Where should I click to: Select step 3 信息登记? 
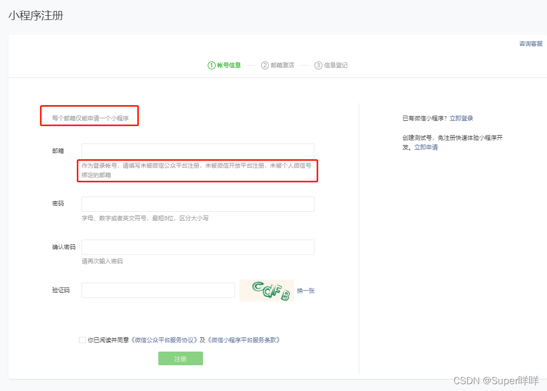(331, 65)
